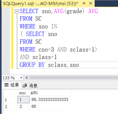118x114 pixels.
Task: Switch to the 消息 messages tab
Action: pyautogui.click(x=30, y=85)
